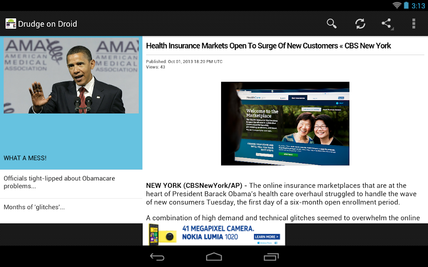The height and width of the screenshot is (267, 428).
Task: Tap the Views: 43 counter
Action: (155, 67)
